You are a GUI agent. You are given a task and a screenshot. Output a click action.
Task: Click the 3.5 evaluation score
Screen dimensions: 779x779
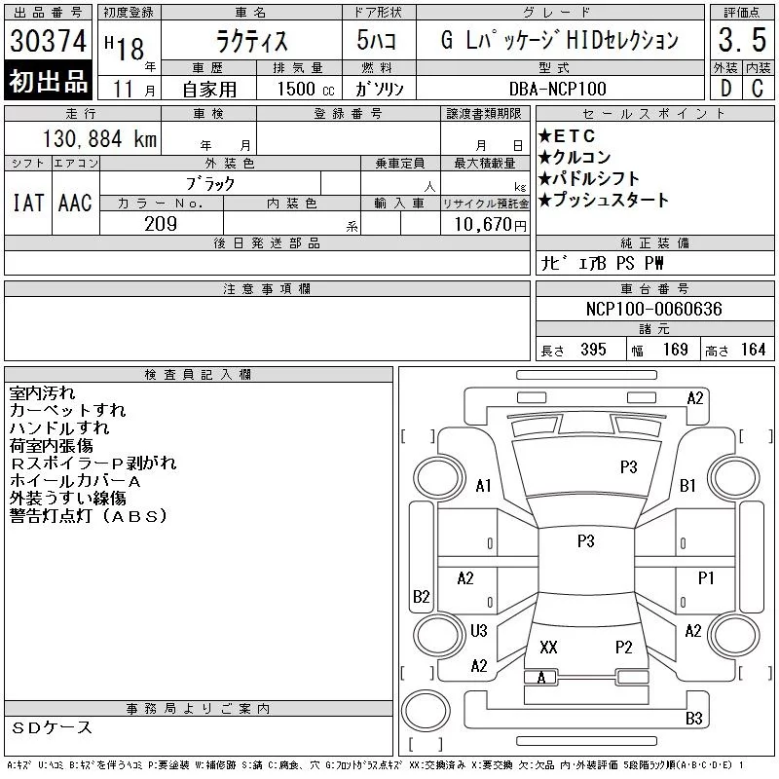(x=740, y=40)
